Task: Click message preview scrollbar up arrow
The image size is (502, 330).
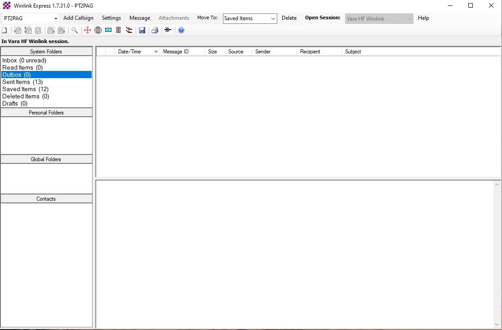Action: (497, 185)
